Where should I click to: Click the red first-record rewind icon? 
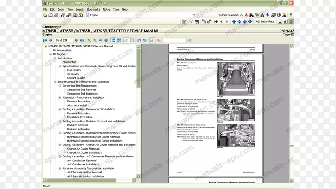(216, 21)
